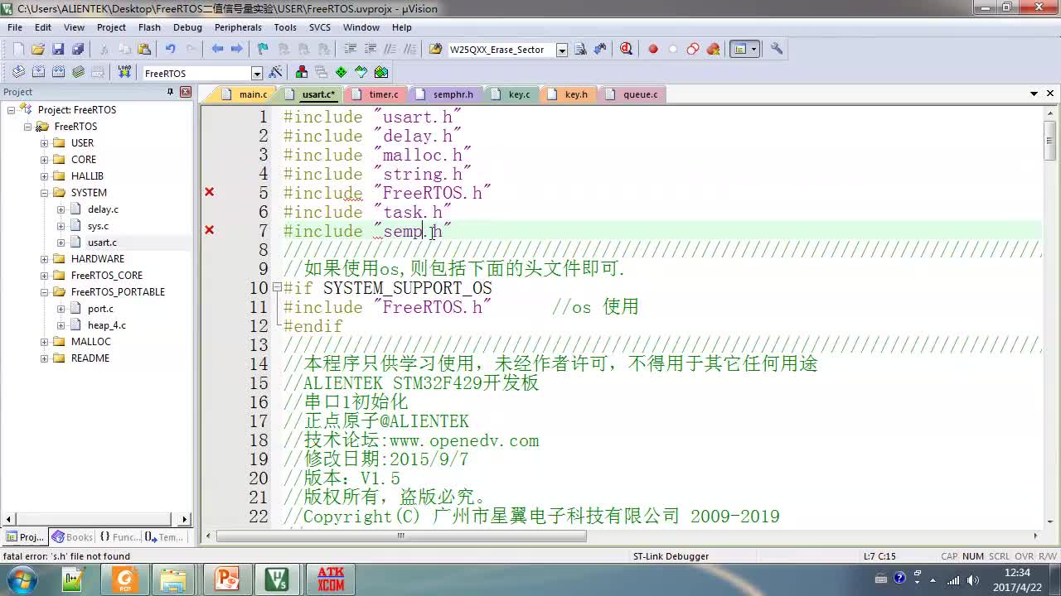Viewport: 1061px width, 596px height.
Task: Click the Open file folder icon
Action: pos(38,50)
